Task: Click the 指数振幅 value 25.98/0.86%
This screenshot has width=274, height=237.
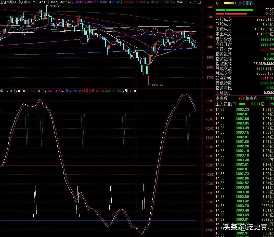Action: (x=264, y=64)
